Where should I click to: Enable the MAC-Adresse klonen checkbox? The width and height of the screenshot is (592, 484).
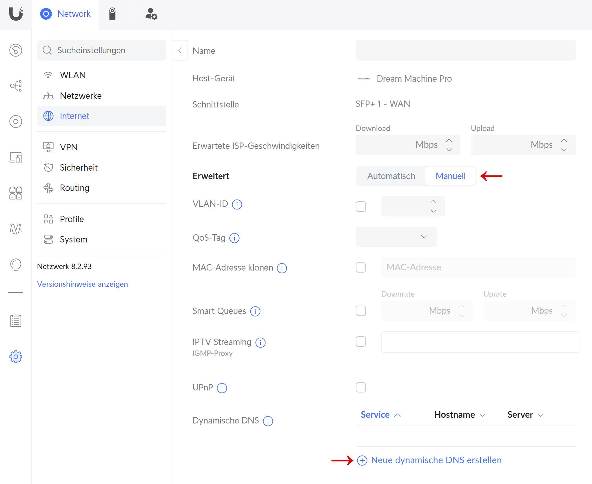point(361,267)
